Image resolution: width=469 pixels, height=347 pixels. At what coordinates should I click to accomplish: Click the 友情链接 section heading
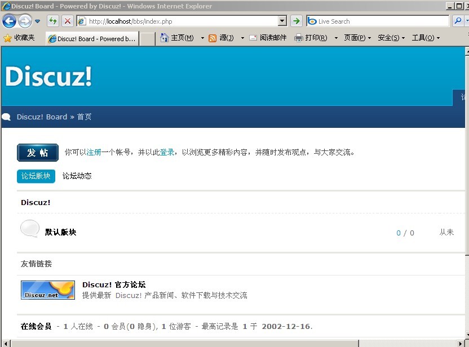36,264
